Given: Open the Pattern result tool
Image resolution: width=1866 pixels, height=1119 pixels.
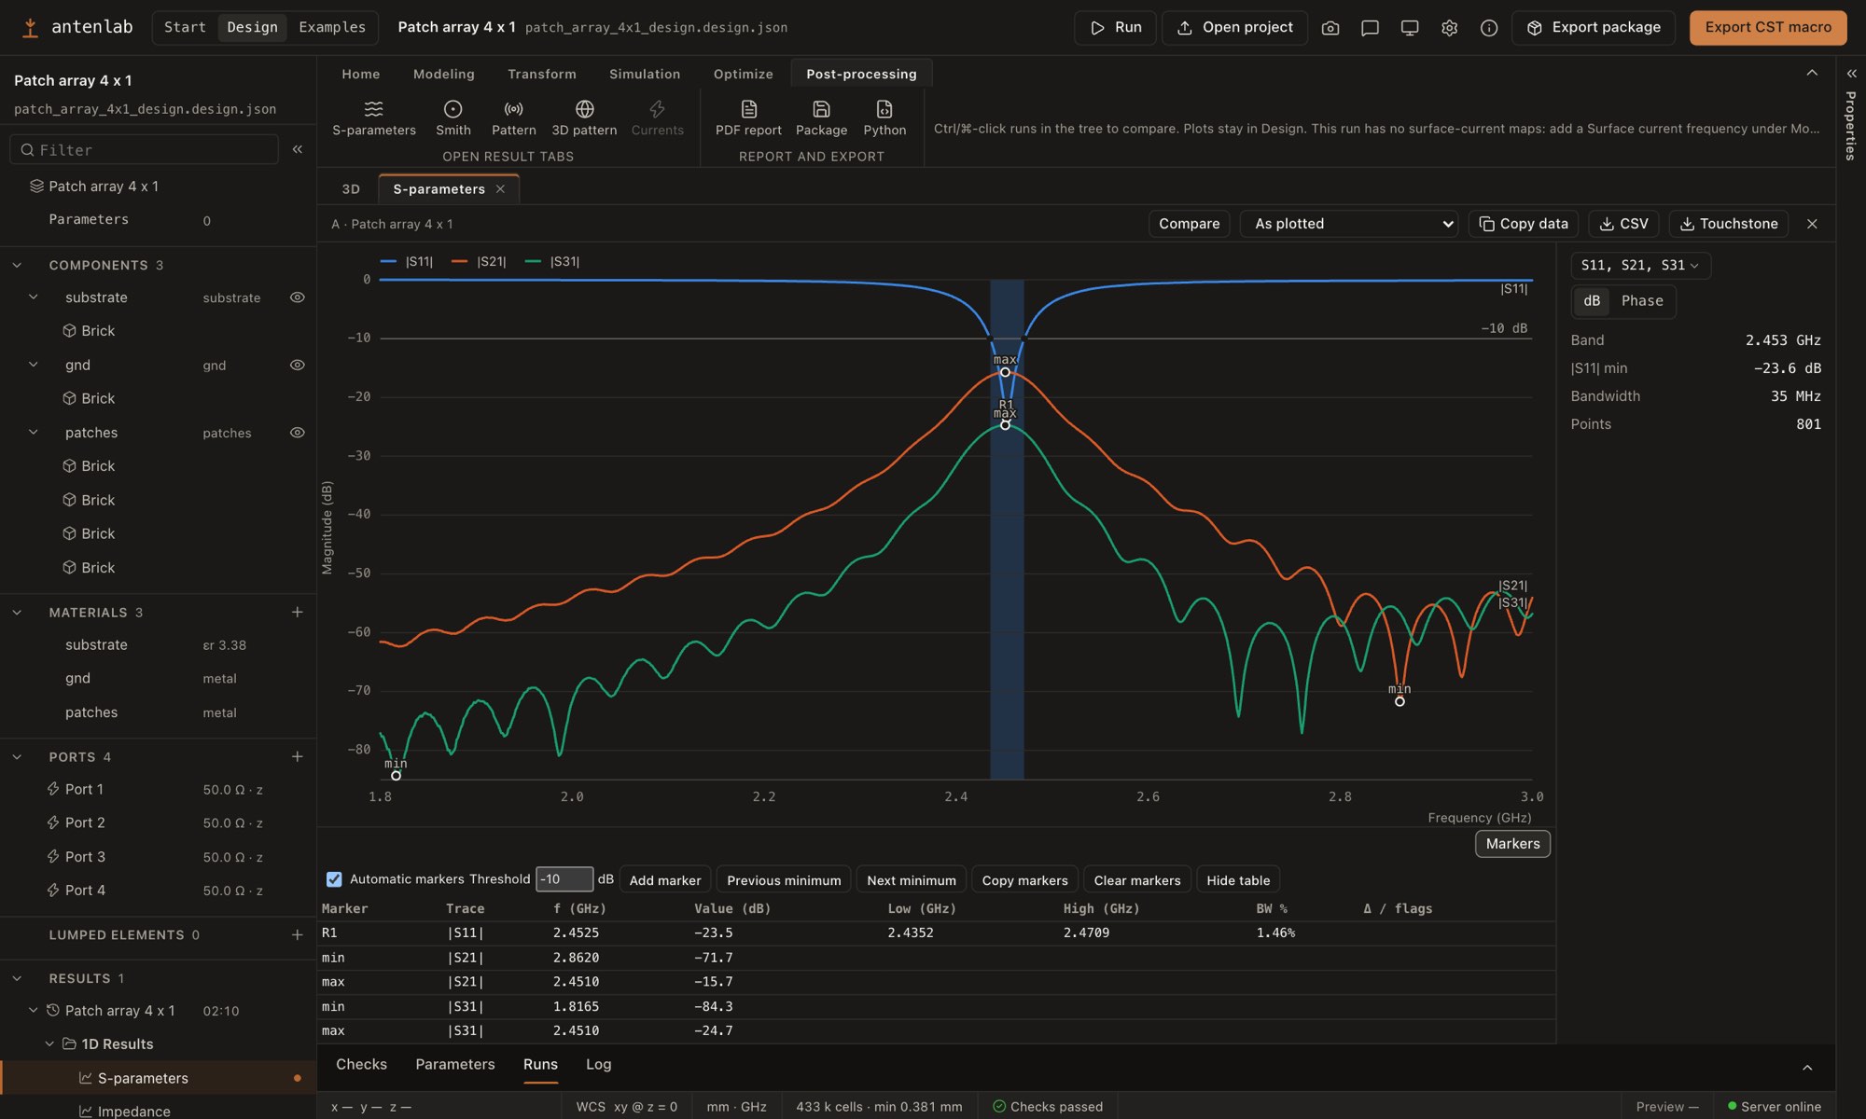Looking at the screenshot, I should (x=513, y=118).
